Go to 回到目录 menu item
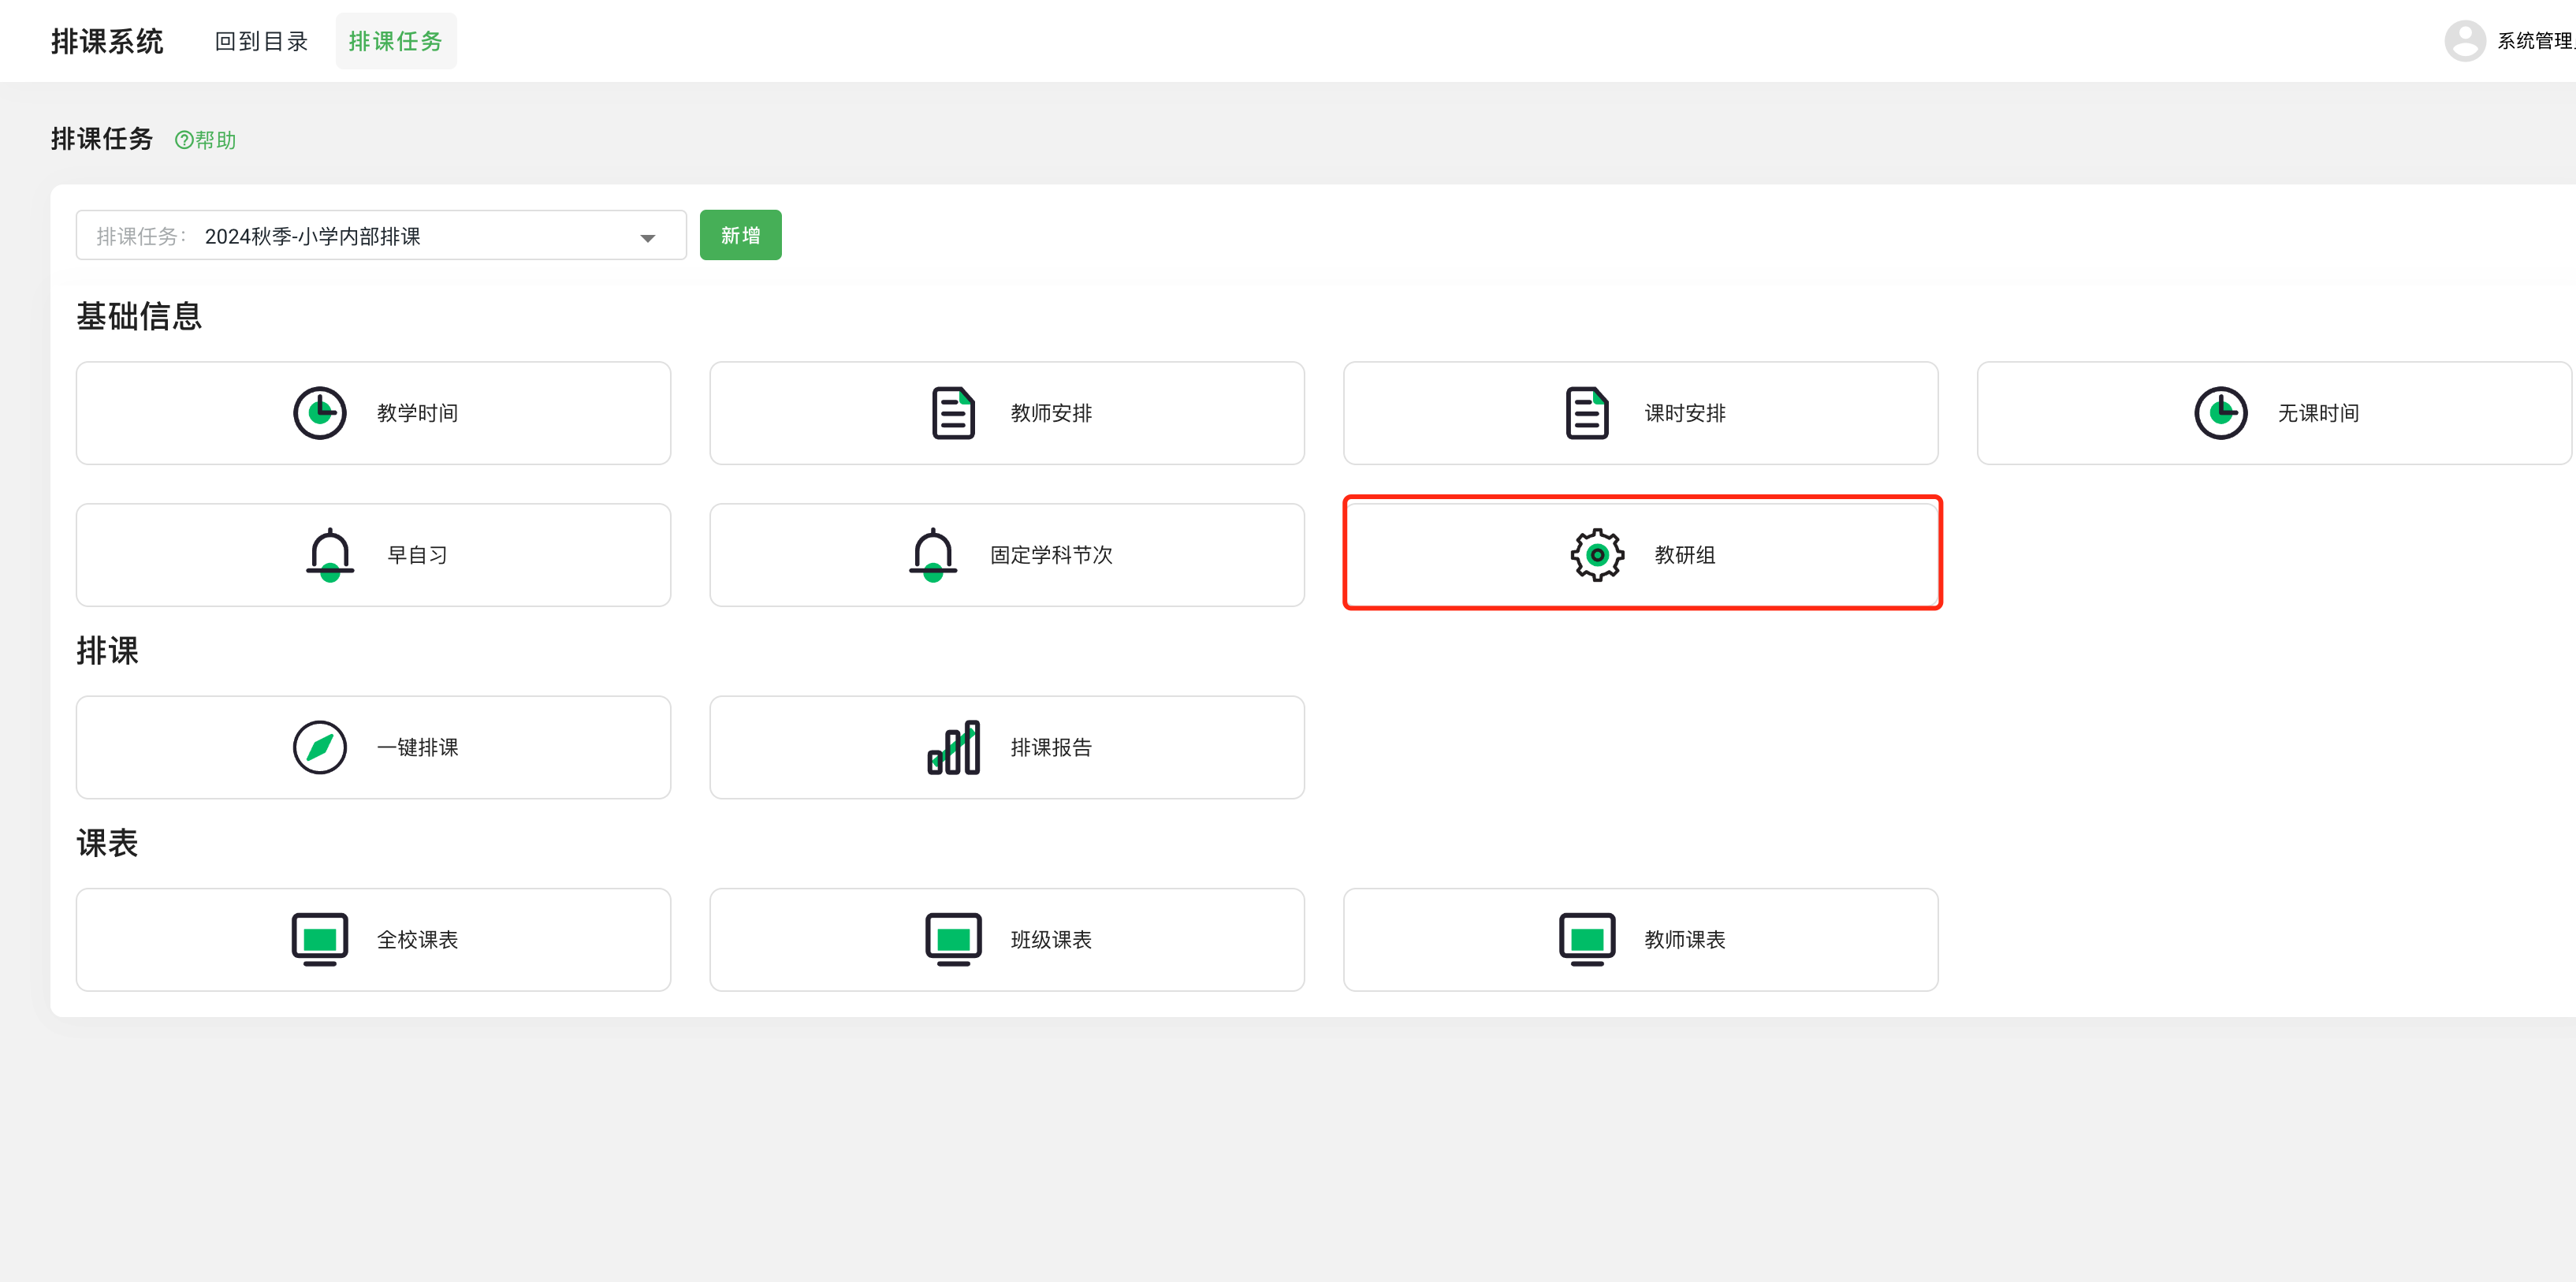Image resolution: width=2576 pixels, height=1282 pixels. (261, 41)
